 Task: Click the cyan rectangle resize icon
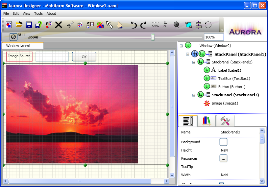tap(188, 25)
